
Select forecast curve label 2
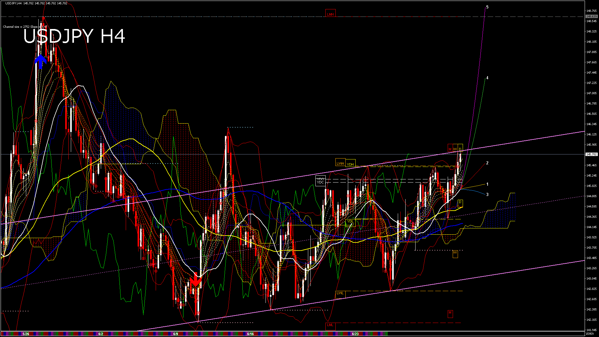(x=487, y=163)
